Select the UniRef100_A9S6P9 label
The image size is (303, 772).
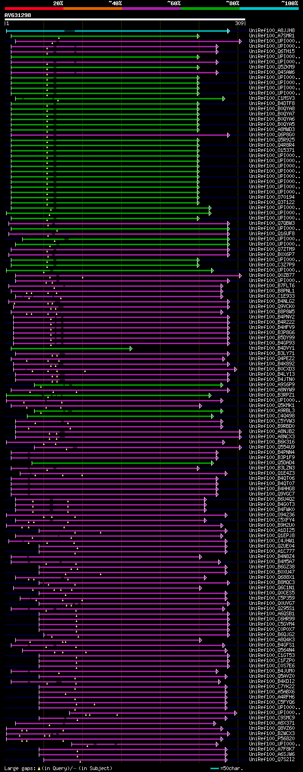[x=272, y=385]
